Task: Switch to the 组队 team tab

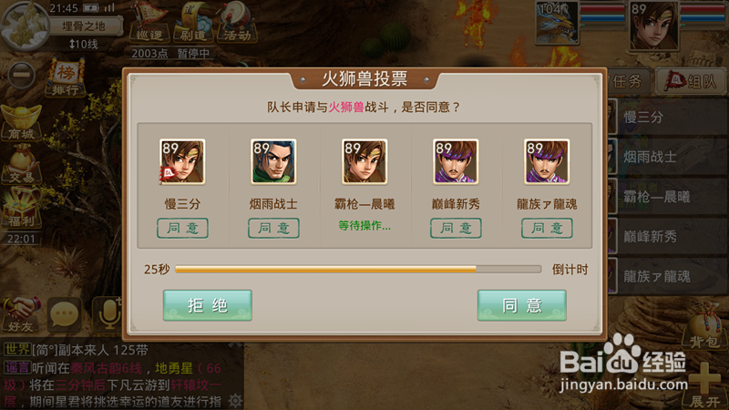Action: click(x=692, y=82)
